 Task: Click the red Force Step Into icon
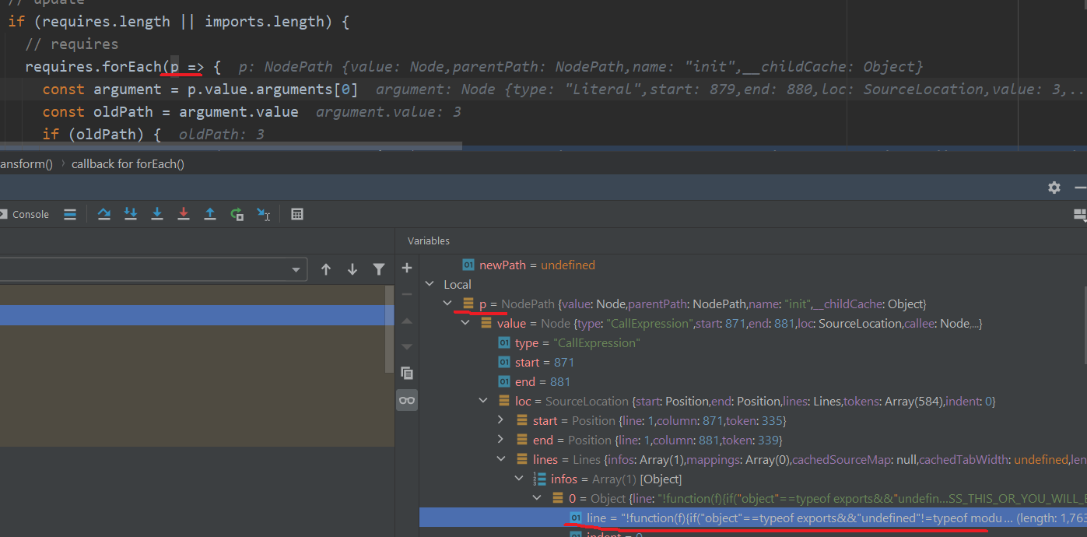pyautogui.click(x=184, y=214)
